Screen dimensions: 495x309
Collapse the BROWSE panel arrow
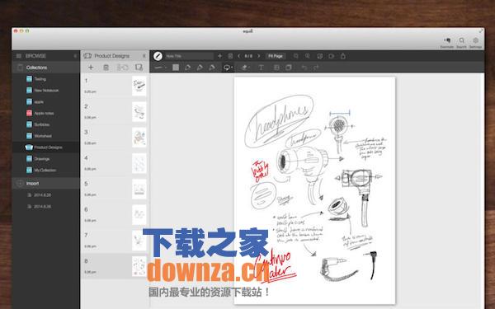[75, 56]
